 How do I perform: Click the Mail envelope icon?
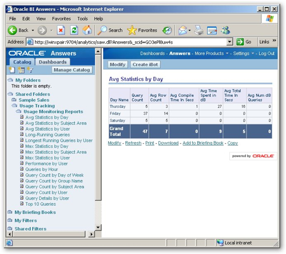click(x=182, y=30)
